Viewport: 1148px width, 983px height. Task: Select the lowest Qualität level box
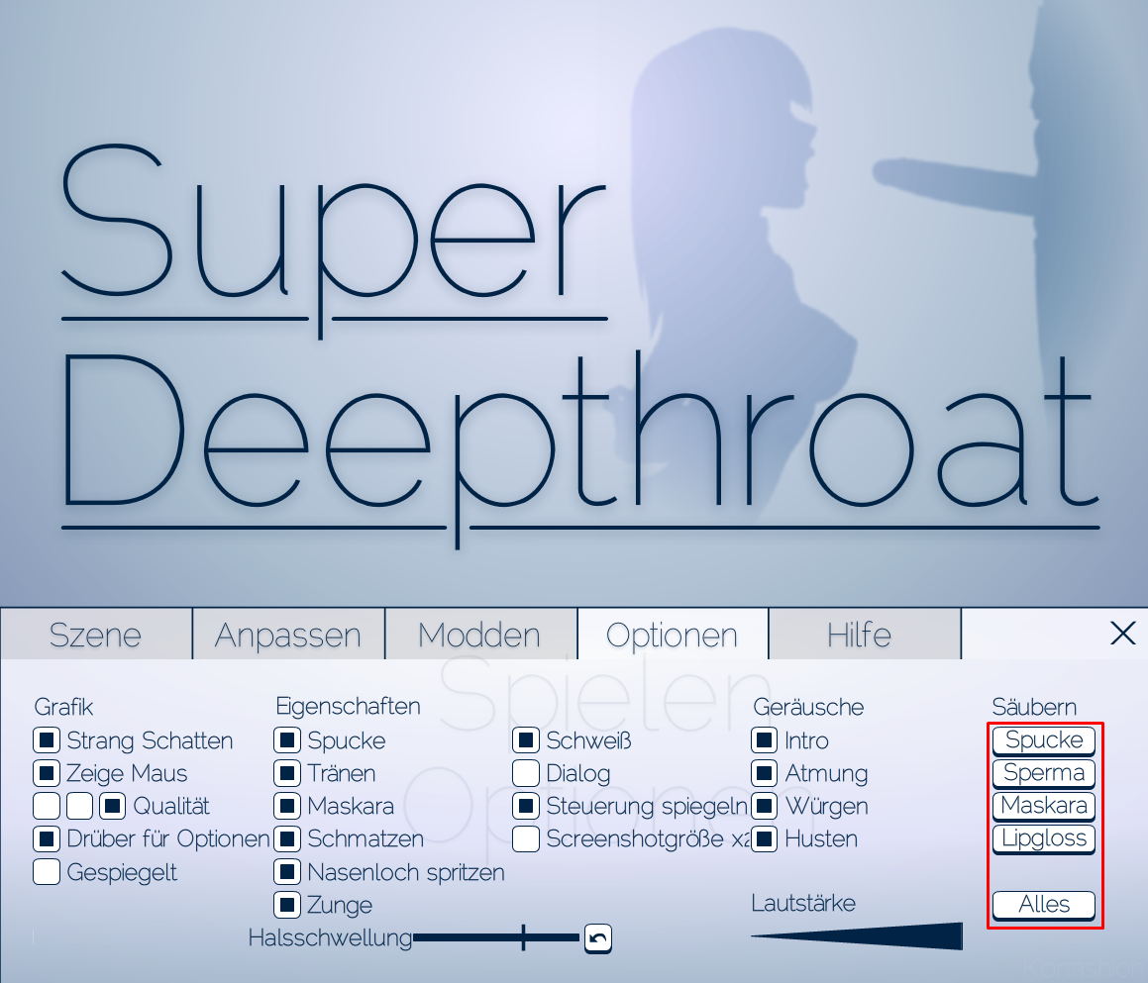point(47,806)
